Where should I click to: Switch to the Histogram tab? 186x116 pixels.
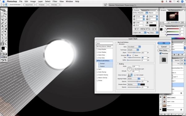point(175,10)
